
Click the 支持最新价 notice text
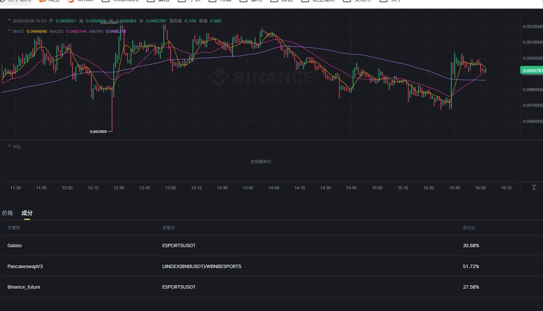pos(261,161)
